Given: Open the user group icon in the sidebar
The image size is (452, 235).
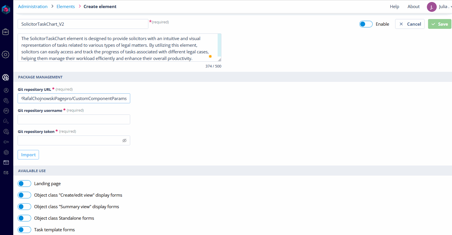Looking at the screenshot, I should pos(6,111).
